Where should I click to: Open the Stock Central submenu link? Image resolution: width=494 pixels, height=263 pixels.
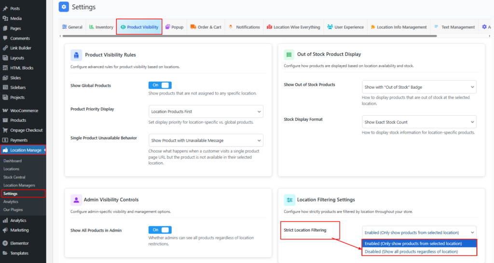(14, 177)
